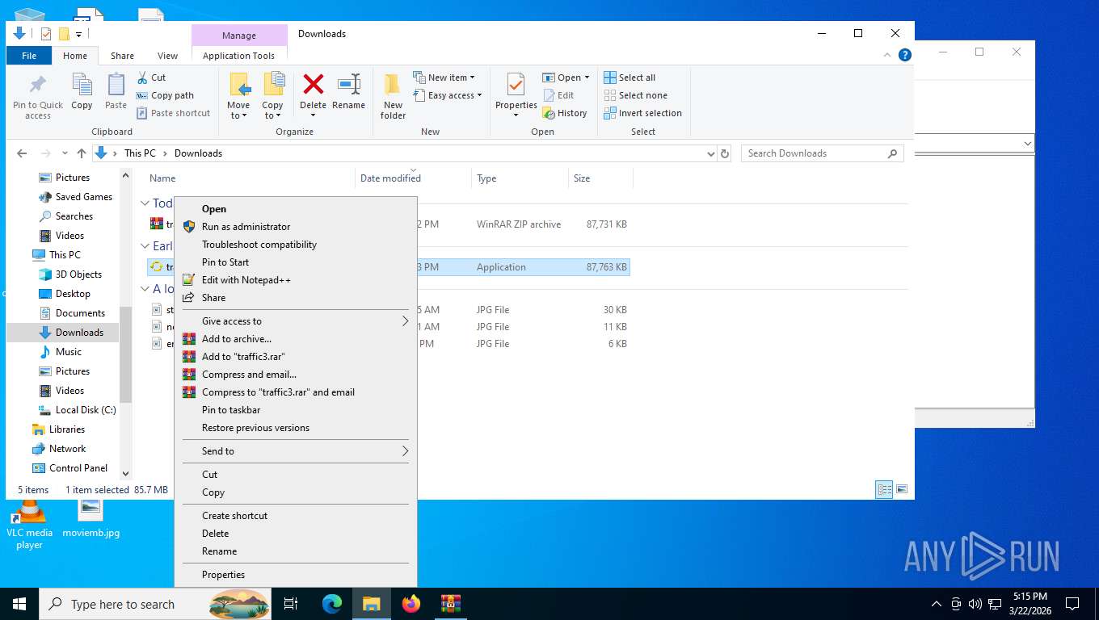Screen dimensions: 1099x620
Task: Click the red Delete icon in ribbon
Action: [313, 85]
